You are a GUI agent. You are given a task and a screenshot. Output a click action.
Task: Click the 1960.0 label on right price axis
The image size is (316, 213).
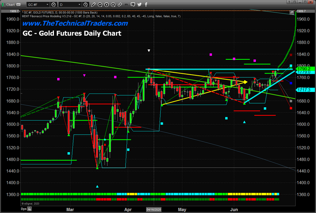[x=303, y=19]
